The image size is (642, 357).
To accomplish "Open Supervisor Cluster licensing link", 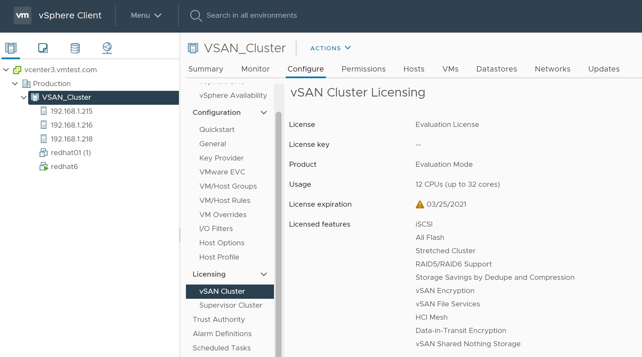I will [231, 305].
